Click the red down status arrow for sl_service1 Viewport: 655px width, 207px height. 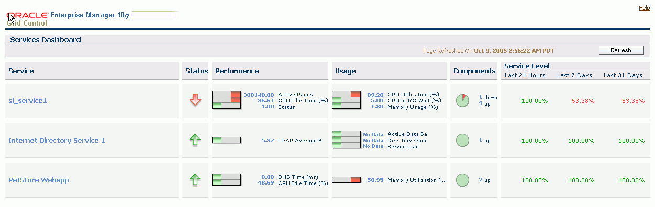(195, 100)
